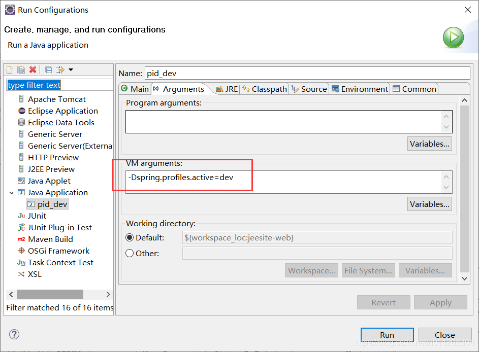
Task: Open the Classpath tab
Action: click(265, 89)
